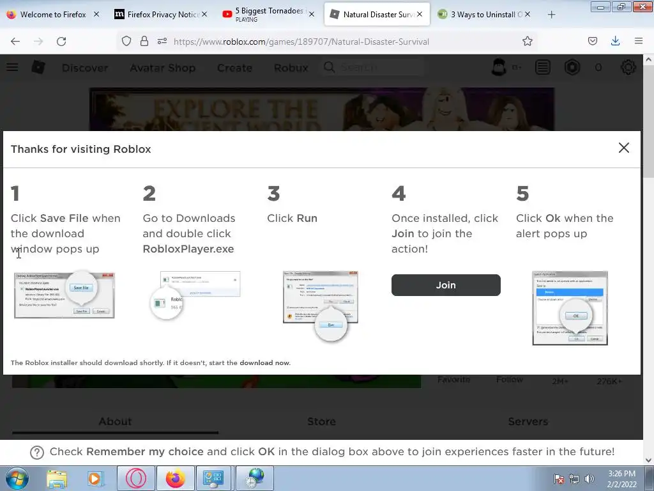Open the Avatar Shop menu item
This screenshot has height=491, width=654.
pyautogui.click(x=163, y=68)
